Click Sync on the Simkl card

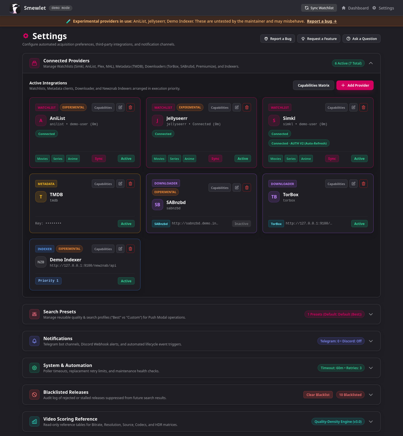point(332,158)
